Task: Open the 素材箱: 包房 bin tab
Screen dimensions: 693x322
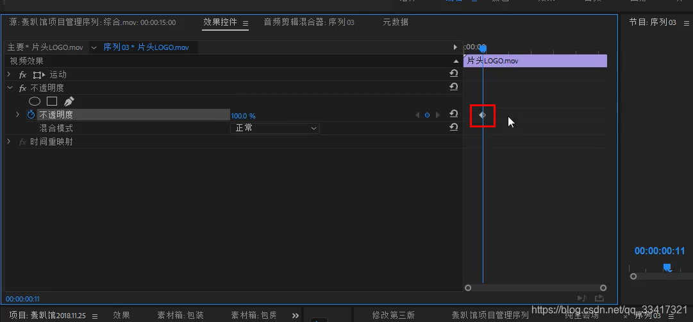Action: [254, 316]
